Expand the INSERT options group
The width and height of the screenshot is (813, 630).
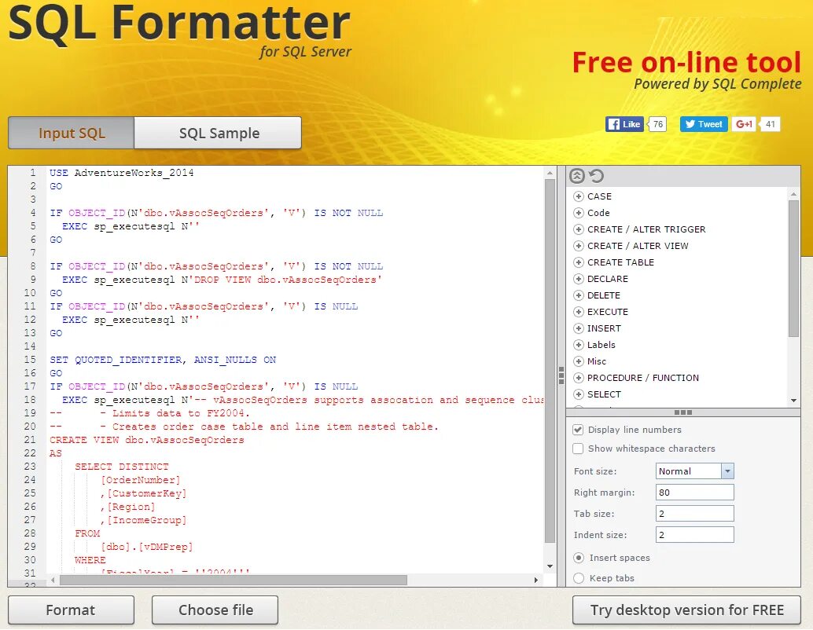[x=579, y=328]
